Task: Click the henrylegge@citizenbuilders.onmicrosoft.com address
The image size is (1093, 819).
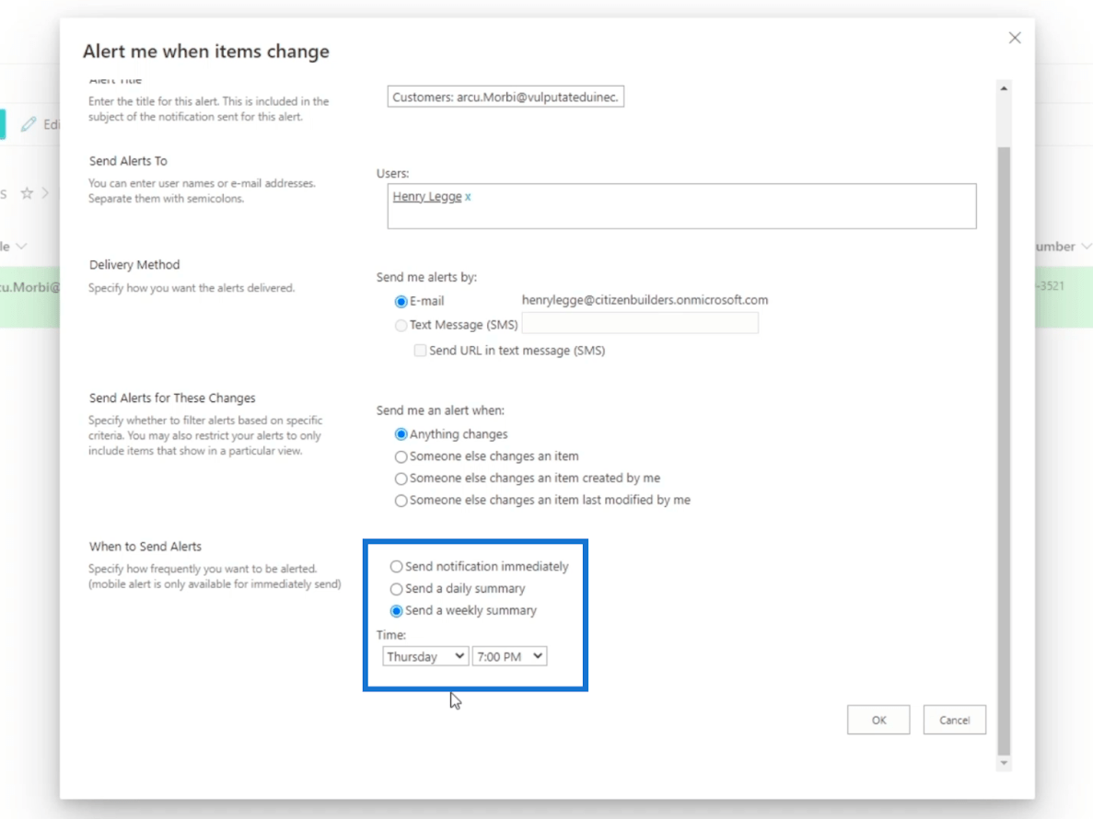Action: point(645,300)
